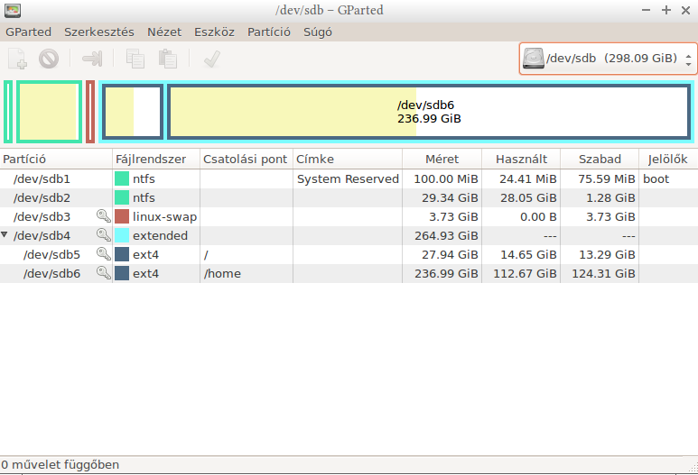The image size is (698, 475).
Task: Click the Címke column header
Action: [x=348, y=159]
